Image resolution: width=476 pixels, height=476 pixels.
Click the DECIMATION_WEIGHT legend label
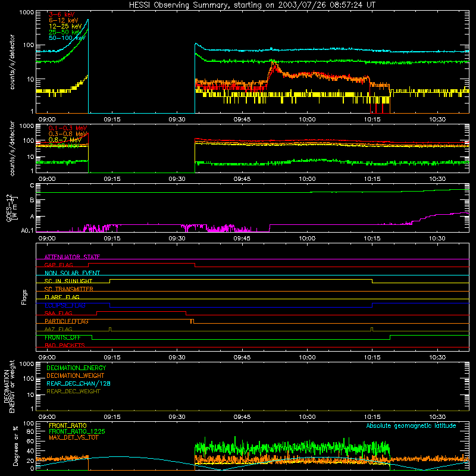click(76, 375)
